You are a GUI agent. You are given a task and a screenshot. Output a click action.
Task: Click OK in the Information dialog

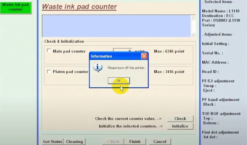[119, 81]
